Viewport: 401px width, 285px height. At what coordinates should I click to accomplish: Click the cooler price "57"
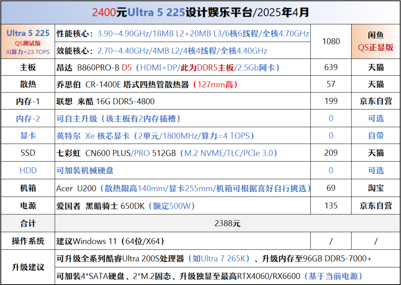(x=331, y=84)
